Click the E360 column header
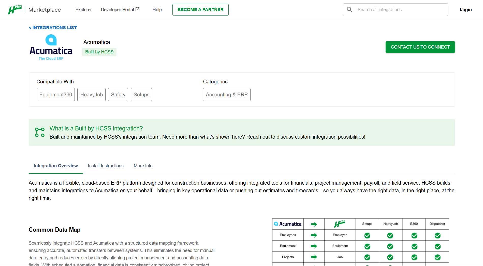The image size is (483, 266). (x=414, y=224)
